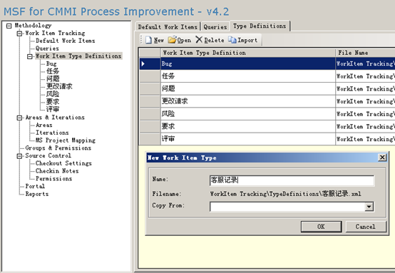395x273 pixels.
Task: Select the 要求 row in the grid
Action: tap(267, 126)
